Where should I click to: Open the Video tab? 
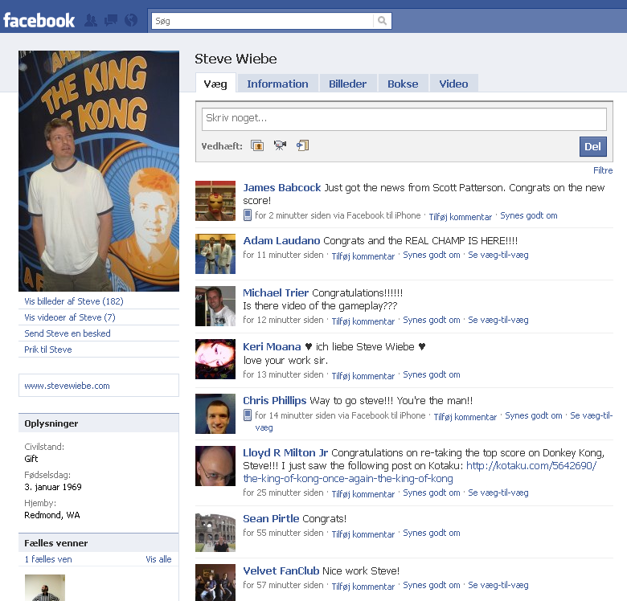click(453, 84)
